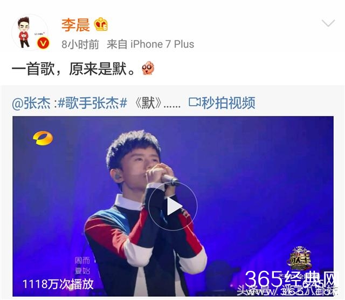This screenshot has height=300, width=345.
Task: Open the video thumbnail of the singer
Action: pos(173,206)
